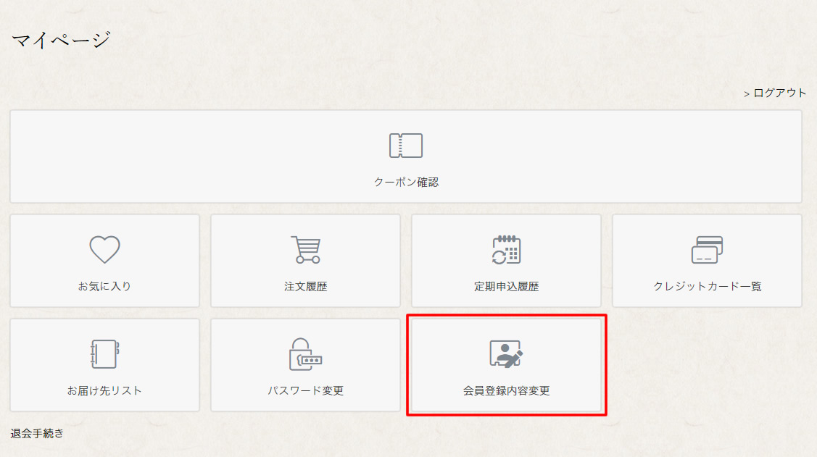This screenshot has height=457, width=817.
Task: Click the arrow before ログアウト
Action: 747,93
